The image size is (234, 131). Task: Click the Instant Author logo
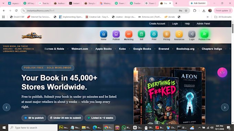point(32,36)
